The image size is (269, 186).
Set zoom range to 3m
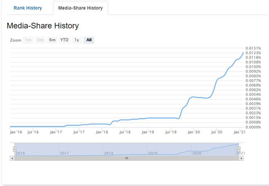tap(40, 40)
